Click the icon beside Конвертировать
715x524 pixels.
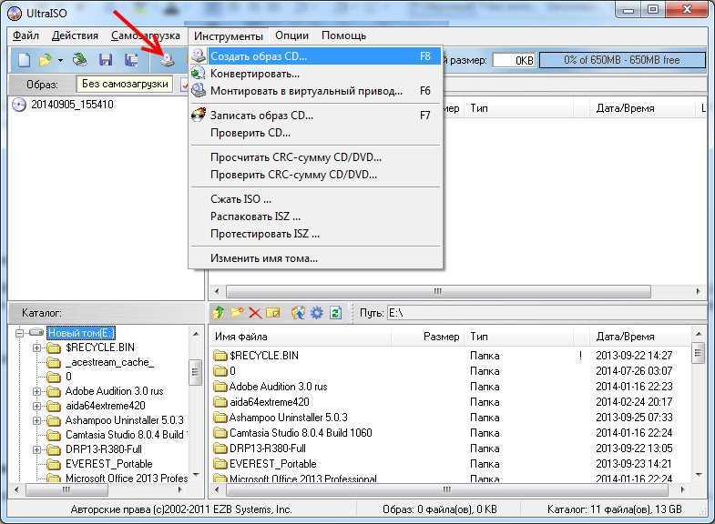tap(199, 74)
